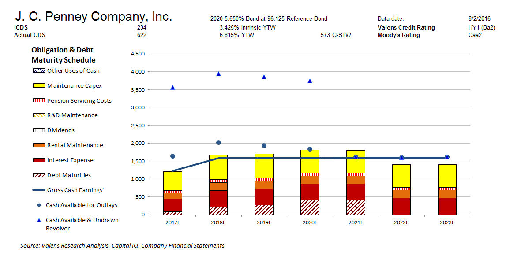Click the red Interest Expense legend swatch

(x=39, y=160)
